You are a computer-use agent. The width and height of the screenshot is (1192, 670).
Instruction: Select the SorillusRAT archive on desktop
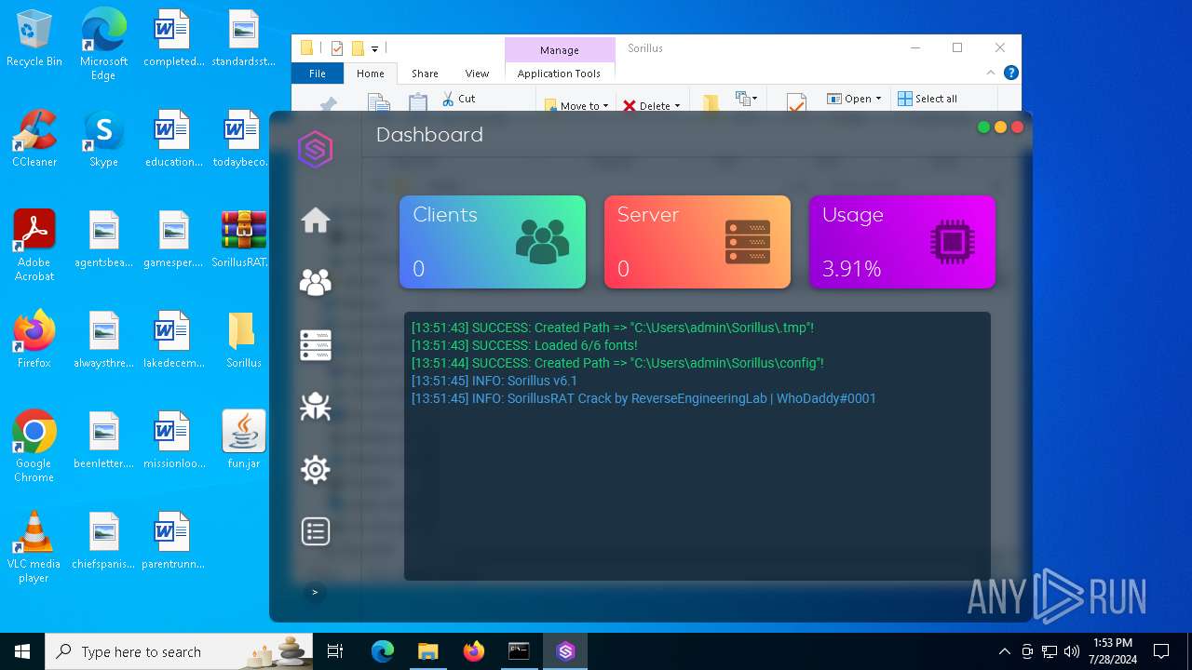point(244,240)
